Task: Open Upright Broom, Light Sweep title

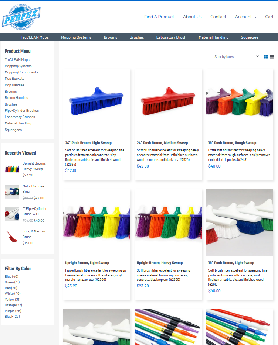Action: (x=87, y=263)
